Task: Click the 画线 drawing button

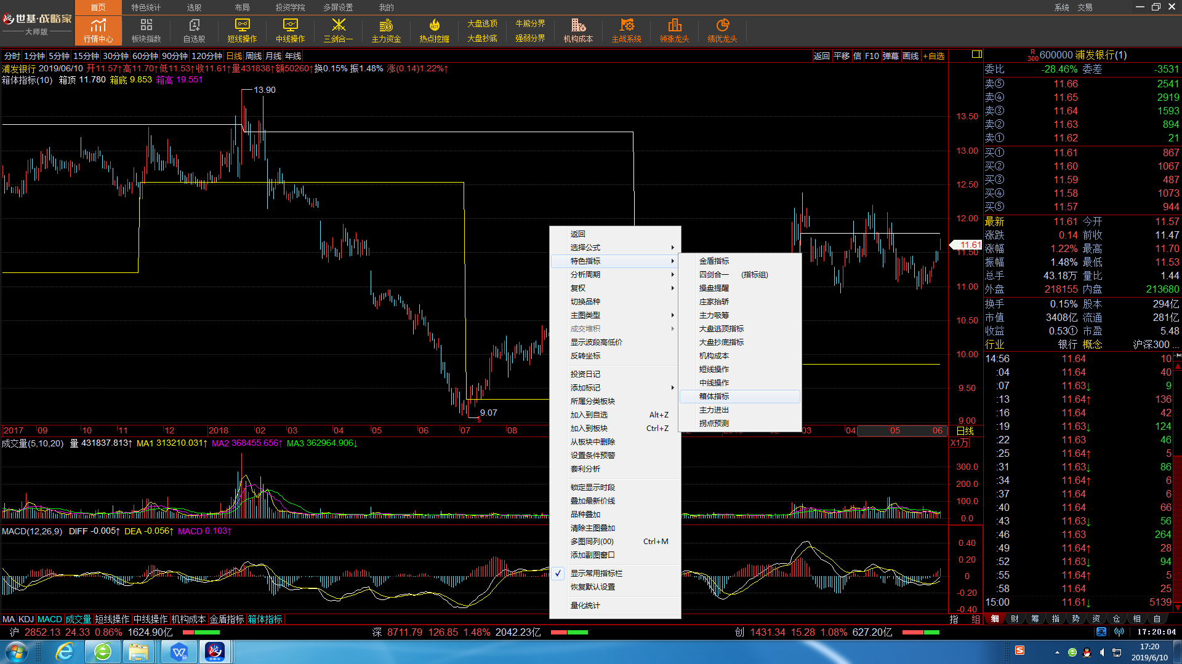Action: coord(911,56)
